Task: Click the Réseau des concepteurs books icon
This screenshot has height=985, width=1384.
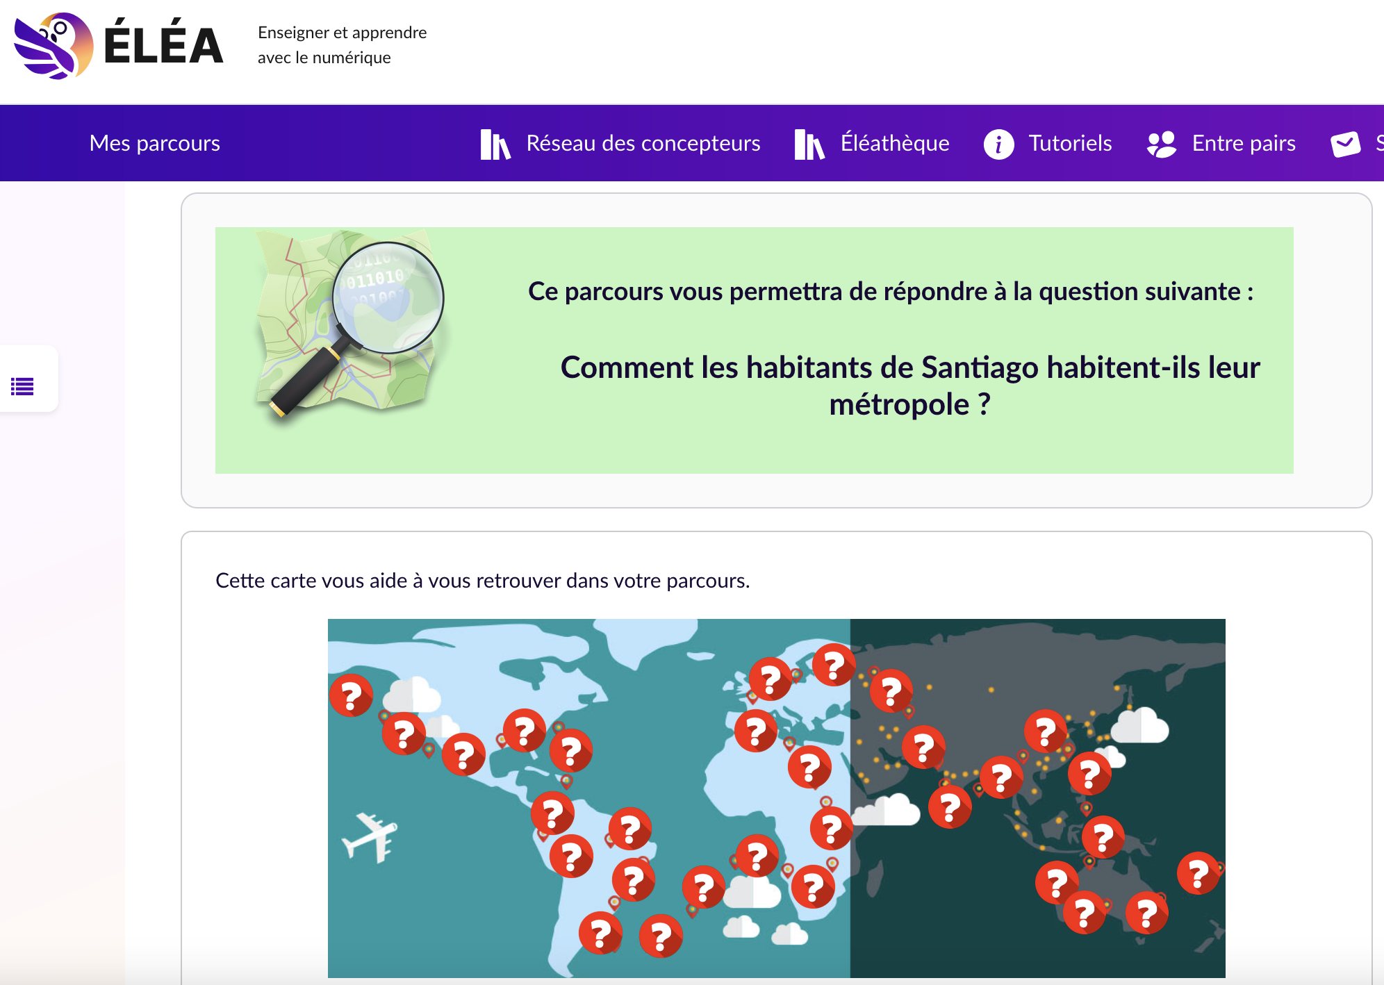Action: tap(495, 144)
